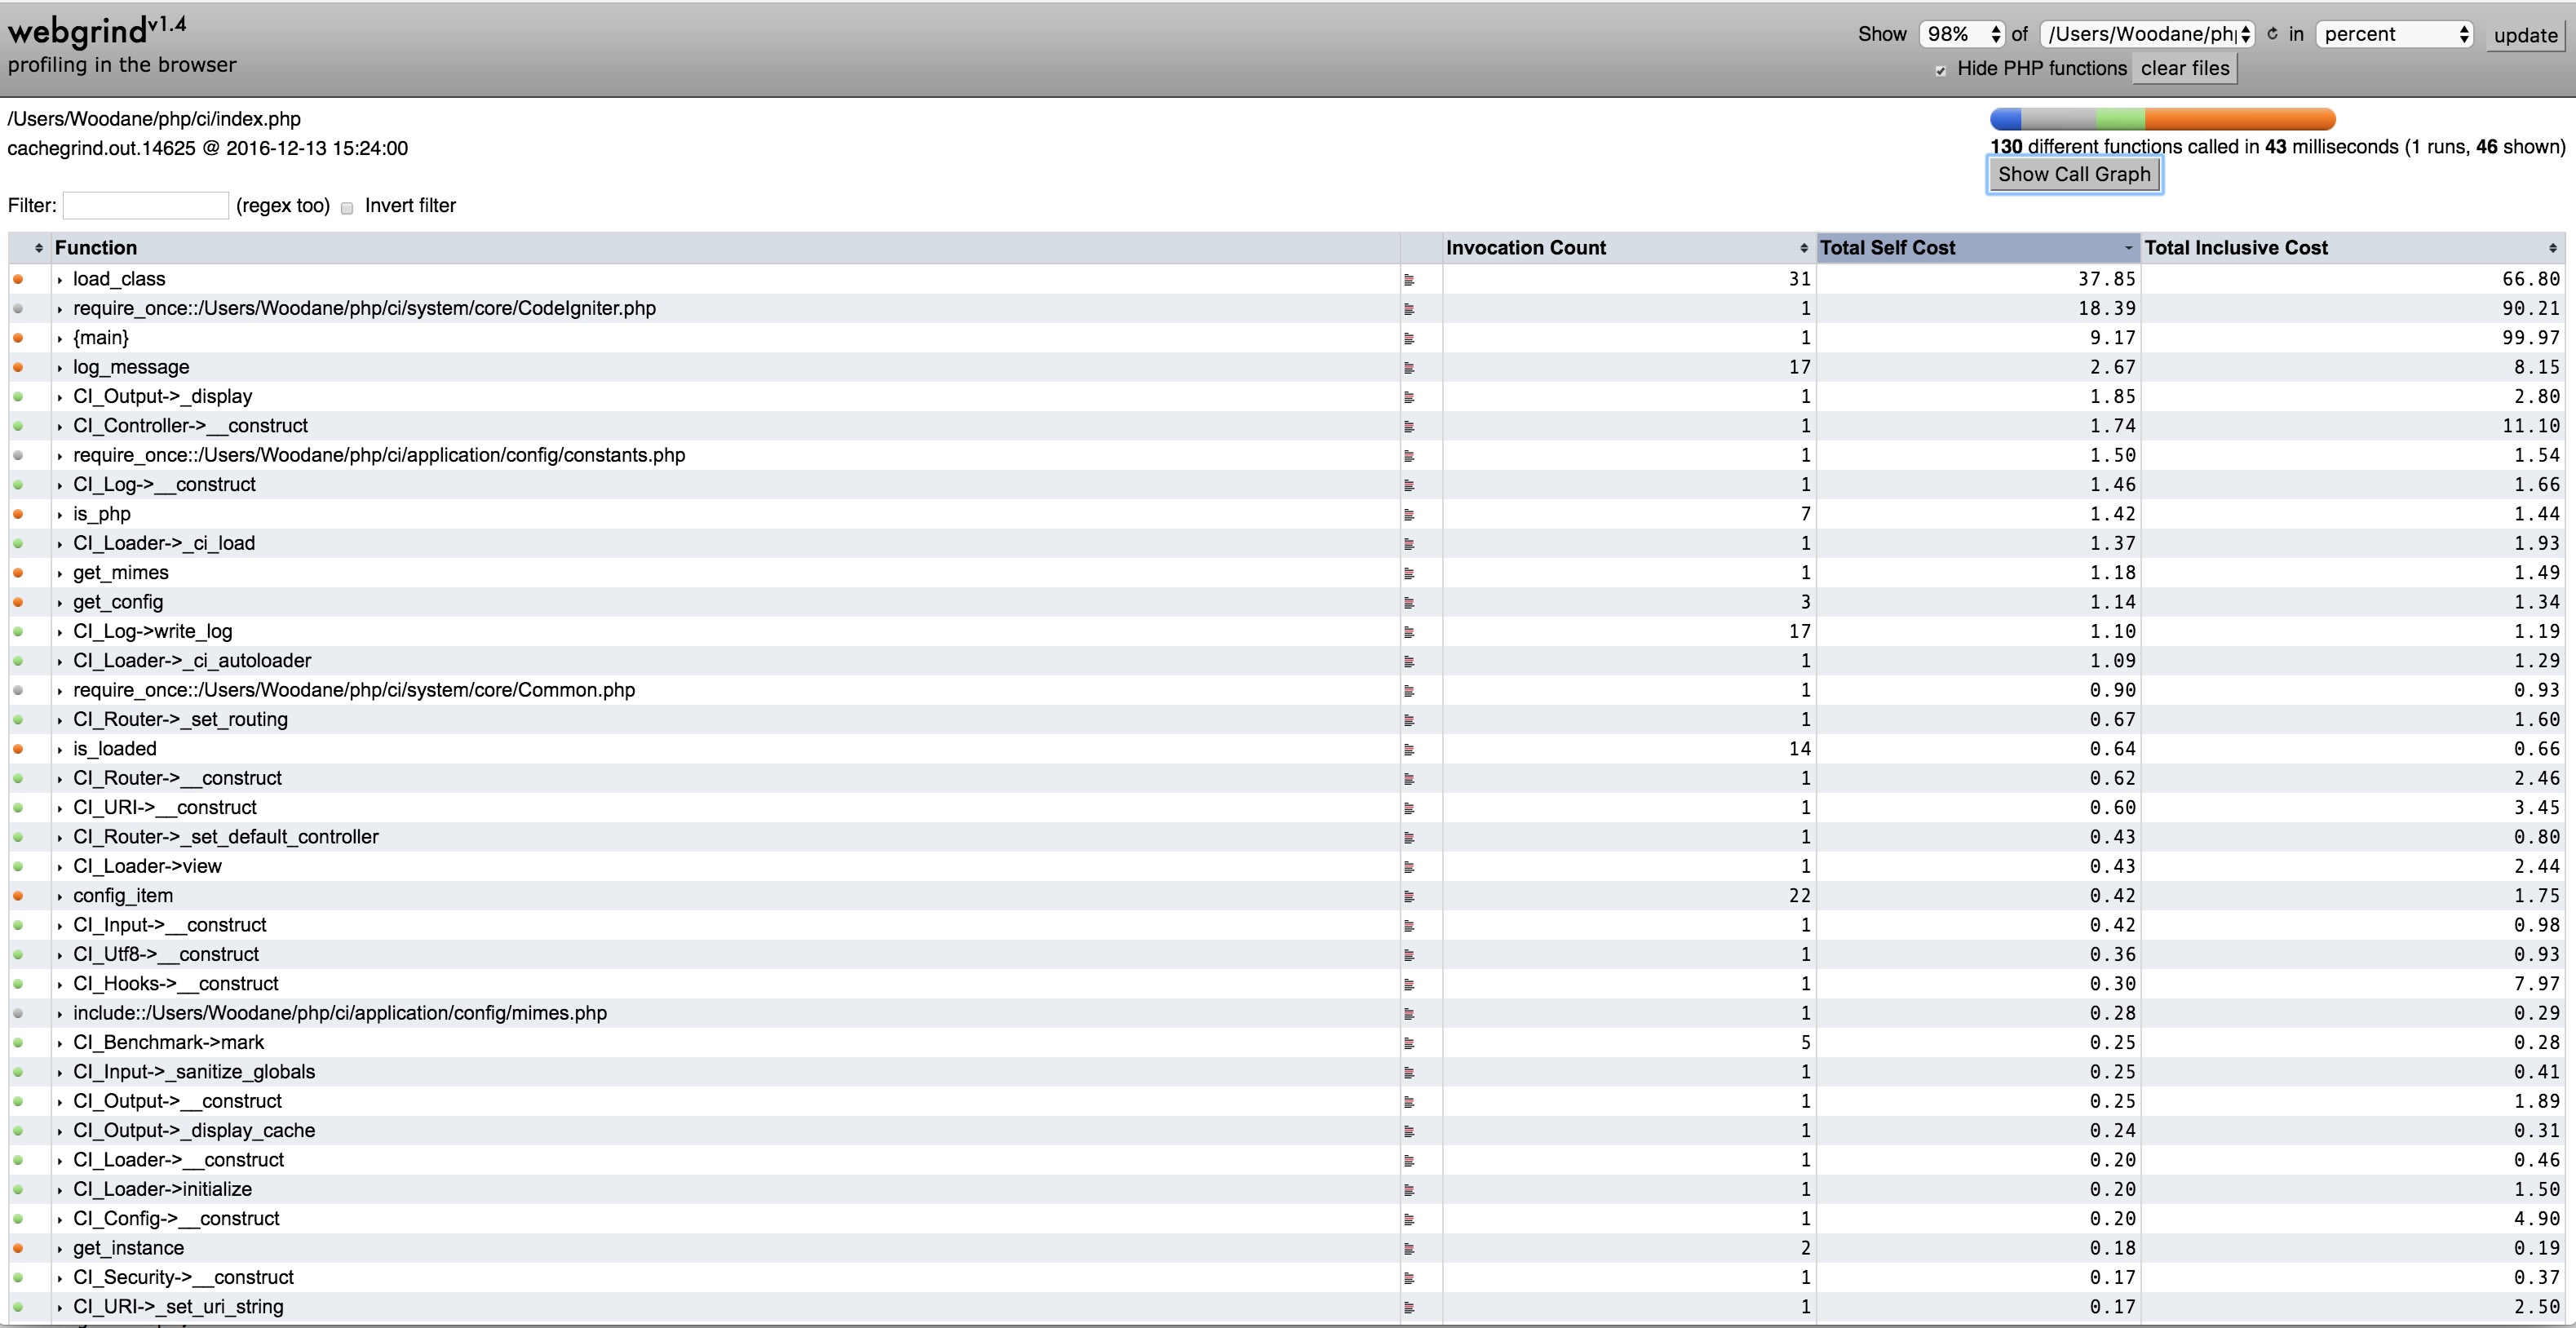Open source file icon for load_class row
Image resolution: width=2576 pixels, height=1328 pixels.
(1409, 280)
